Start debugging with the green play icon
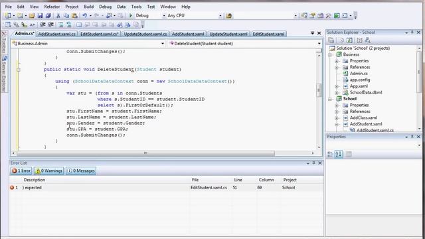425x239 pixels. pos(131,16)
